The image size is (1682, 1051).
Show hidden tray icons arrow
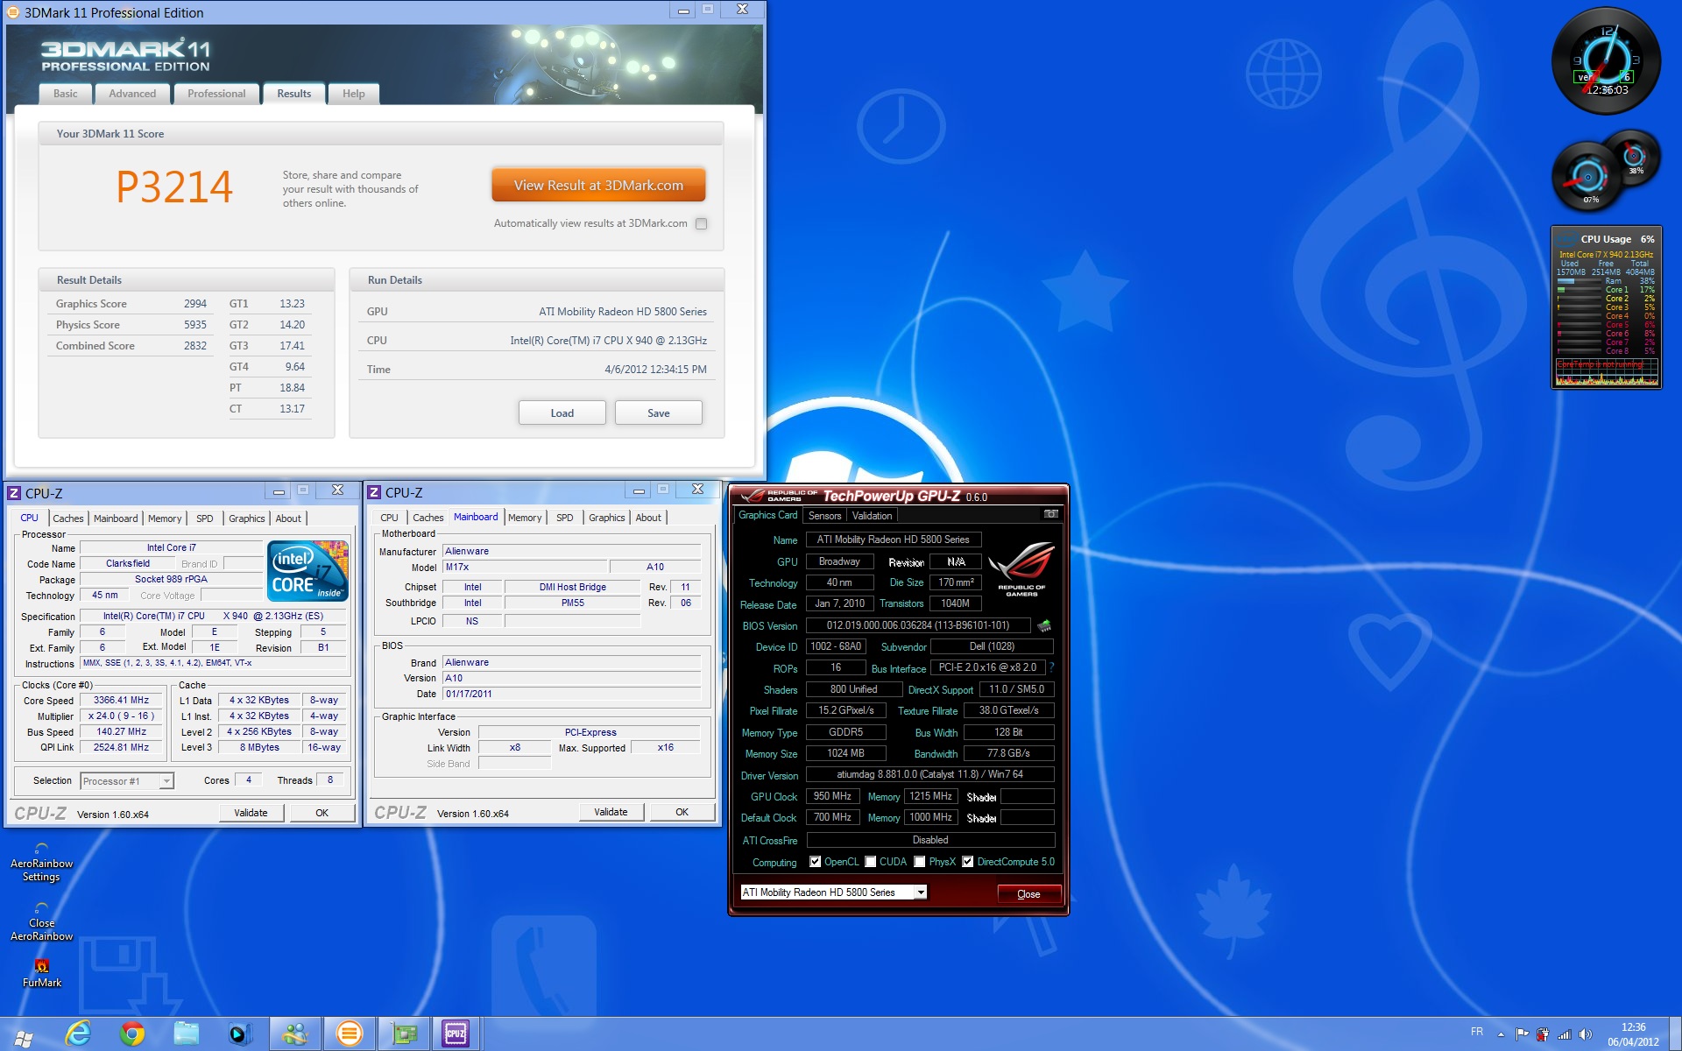point(1502,1034)
